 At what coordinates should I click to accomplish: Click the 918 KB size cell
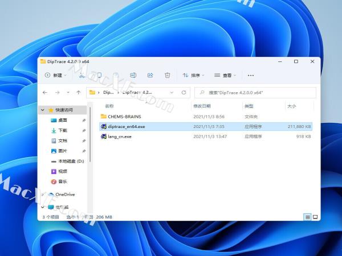point(303,137)
